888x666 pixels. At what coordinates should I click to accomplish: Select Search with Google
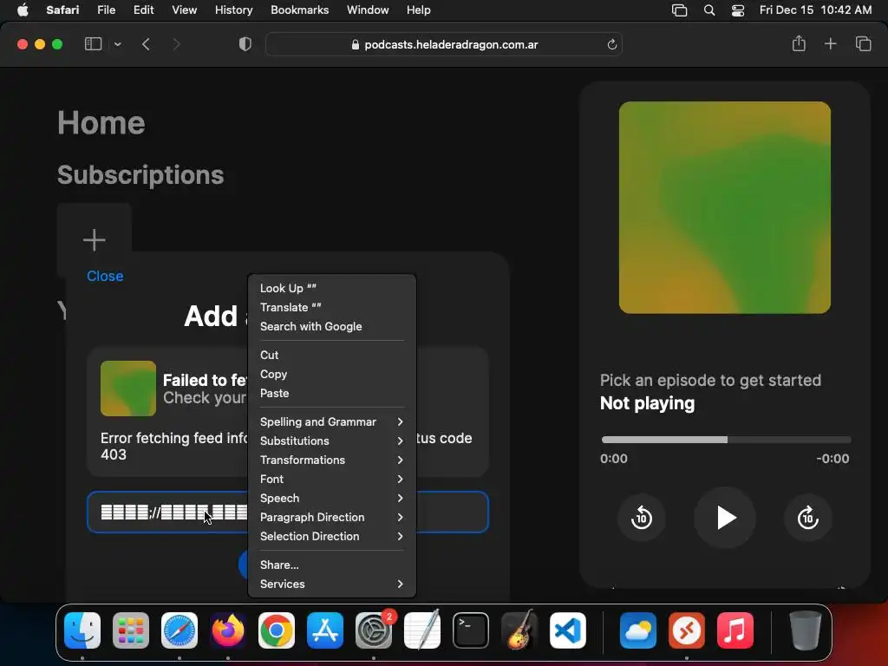click(x=332, y=327)
